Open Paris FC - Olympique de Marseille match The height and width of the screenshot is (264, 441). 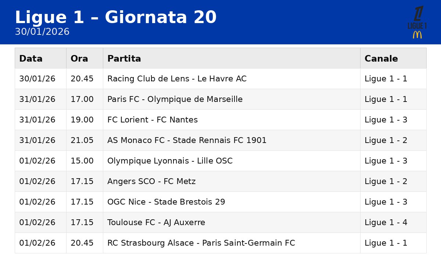point(220,99)
